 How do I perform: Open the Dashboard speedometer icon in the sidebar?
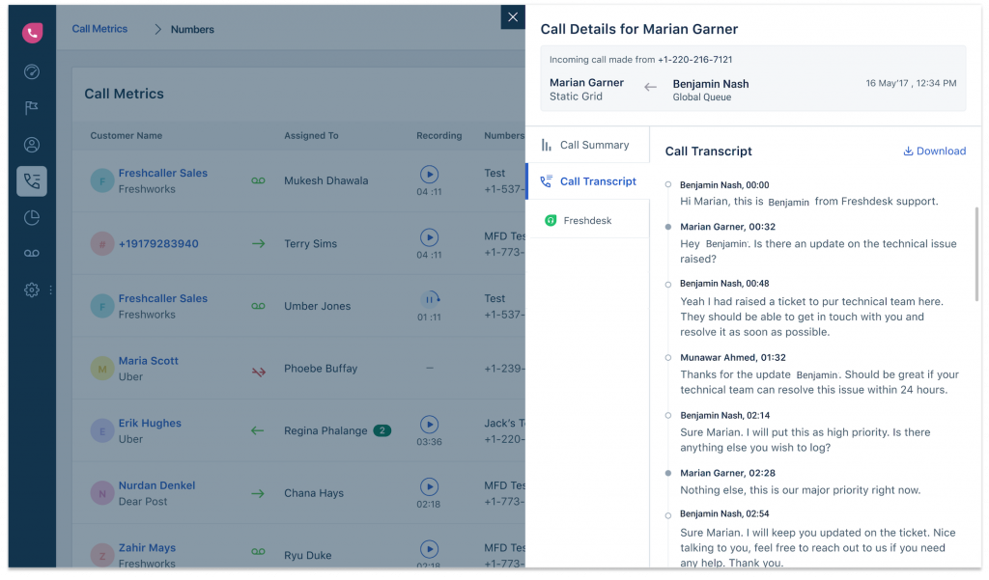click(32, 71)
